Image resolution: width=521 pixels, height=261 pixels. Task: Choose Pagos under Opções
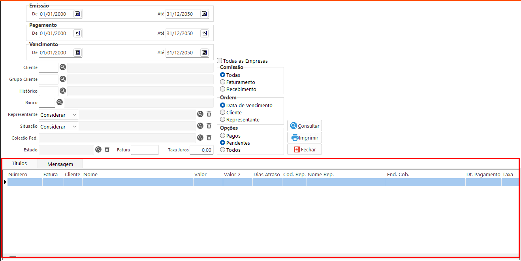pyautogui.click(x=223, y=136)
